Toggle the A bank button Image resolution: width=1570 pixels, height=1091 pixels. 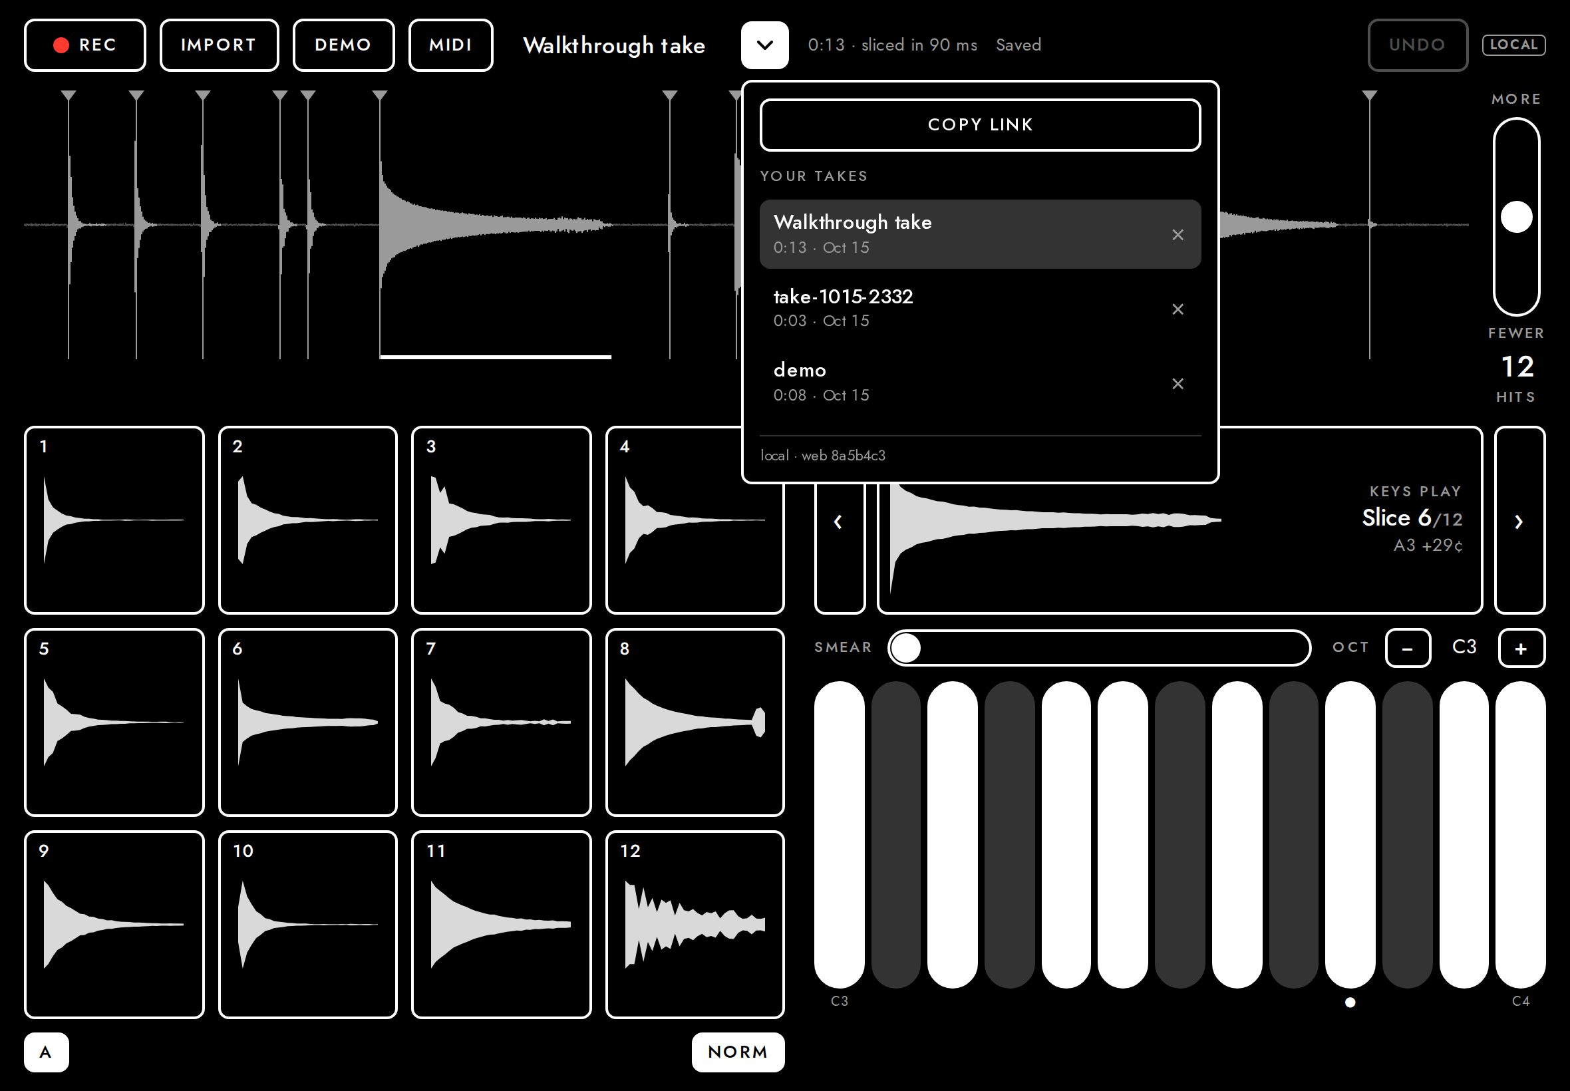[46, 1052]
